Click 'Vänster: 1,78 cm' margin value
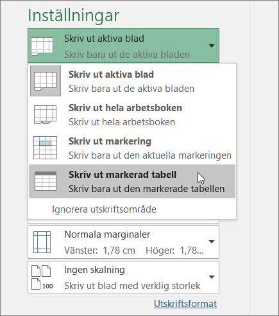The image size is (279, 316). [x=99, y=250]
